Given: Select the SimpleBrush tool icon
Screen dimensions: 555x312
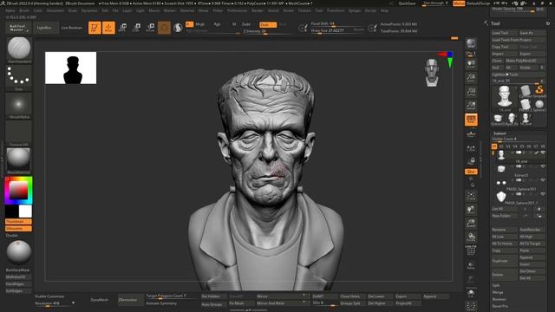Looking at the screenshot, I should [x=539, y=90].
